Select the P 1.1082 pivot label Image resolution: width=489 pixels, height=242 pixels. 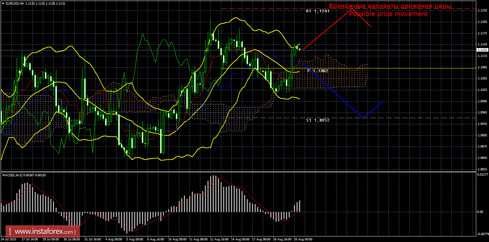coord(318,71)
